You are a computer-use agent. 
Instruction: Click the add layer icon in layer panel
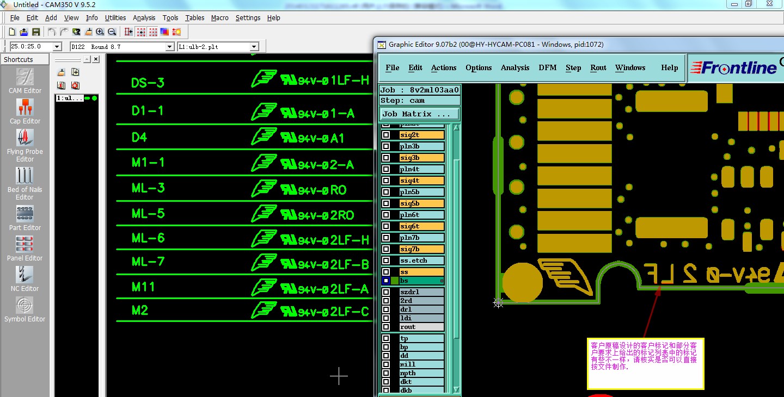pos(75,72)
